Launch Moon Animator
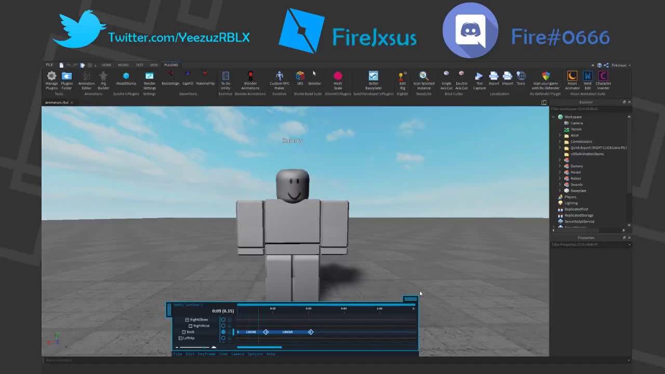Image resolution: width=665 pixels, height=374 pixels. coord(572,81)
